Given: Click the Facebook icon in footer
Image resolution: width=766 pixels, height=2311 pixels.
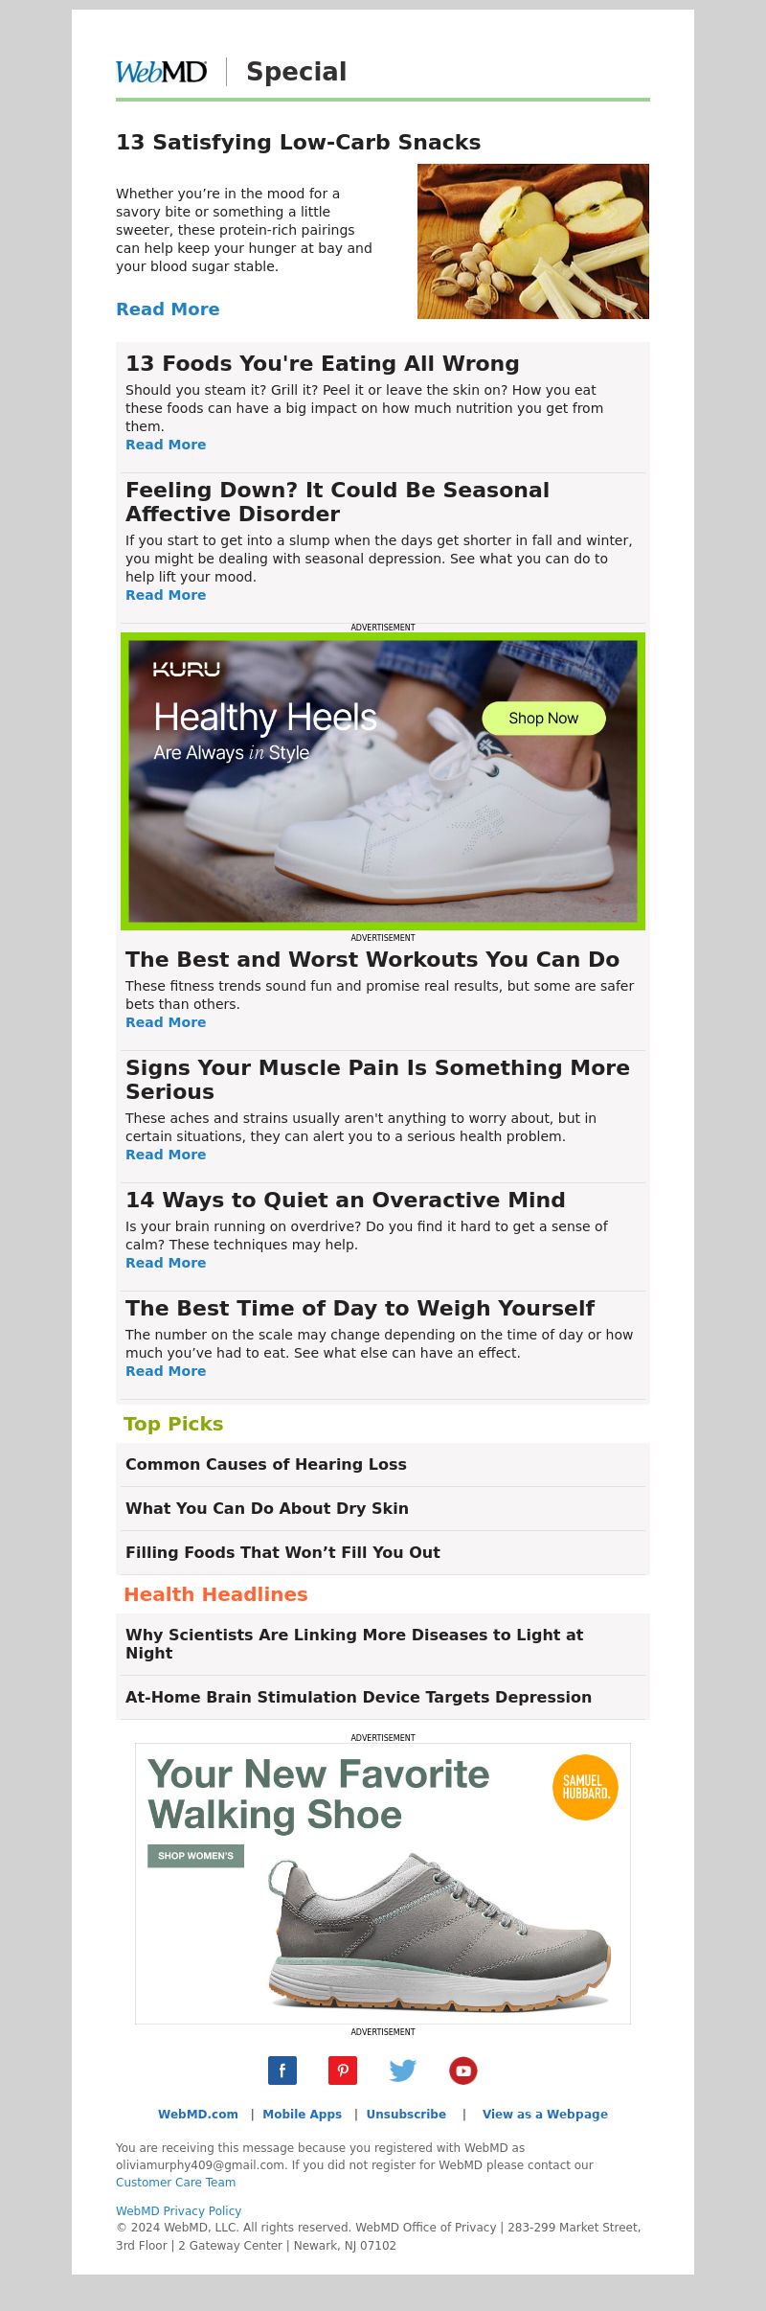Looking at the screenshot, I should pyautogui.click(x=282, y=2070).
